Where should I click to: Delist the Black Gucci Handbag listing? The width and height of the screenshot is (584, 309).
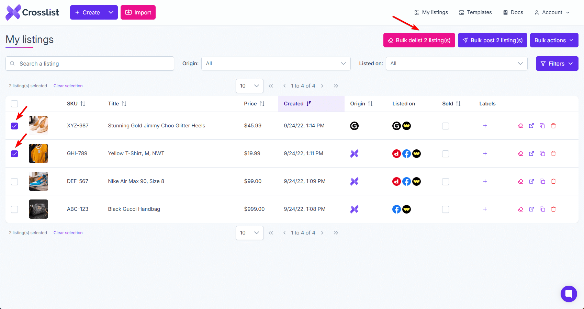pyautogui.click(x=520, y=209)
